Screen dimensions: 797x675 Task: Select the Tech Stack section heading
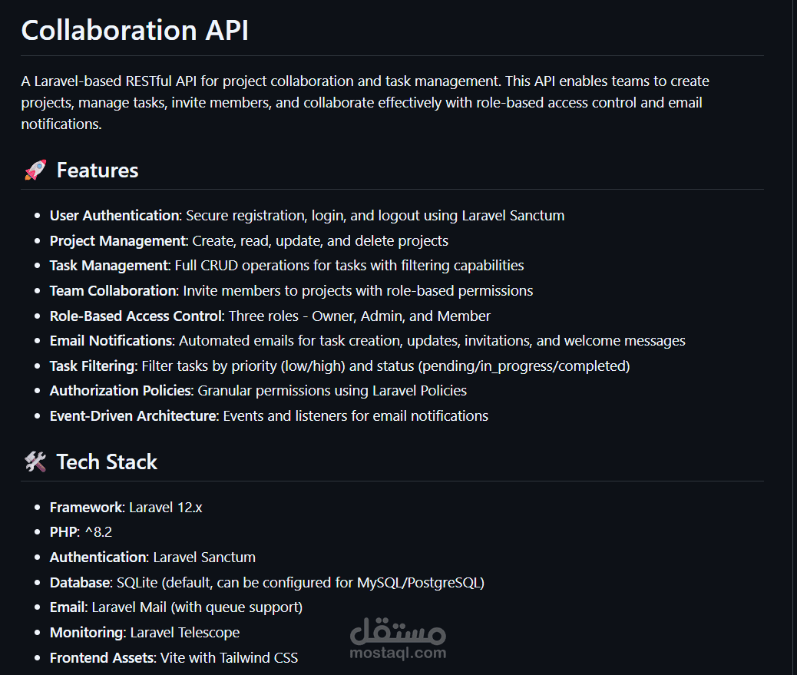tap(107, 462)
